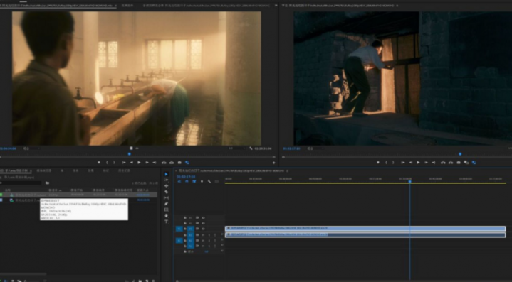The height and width of the screenshot is (282, 512).
Task: Export frame with Program Monitor camera icon
Action: tap(459, 162)
